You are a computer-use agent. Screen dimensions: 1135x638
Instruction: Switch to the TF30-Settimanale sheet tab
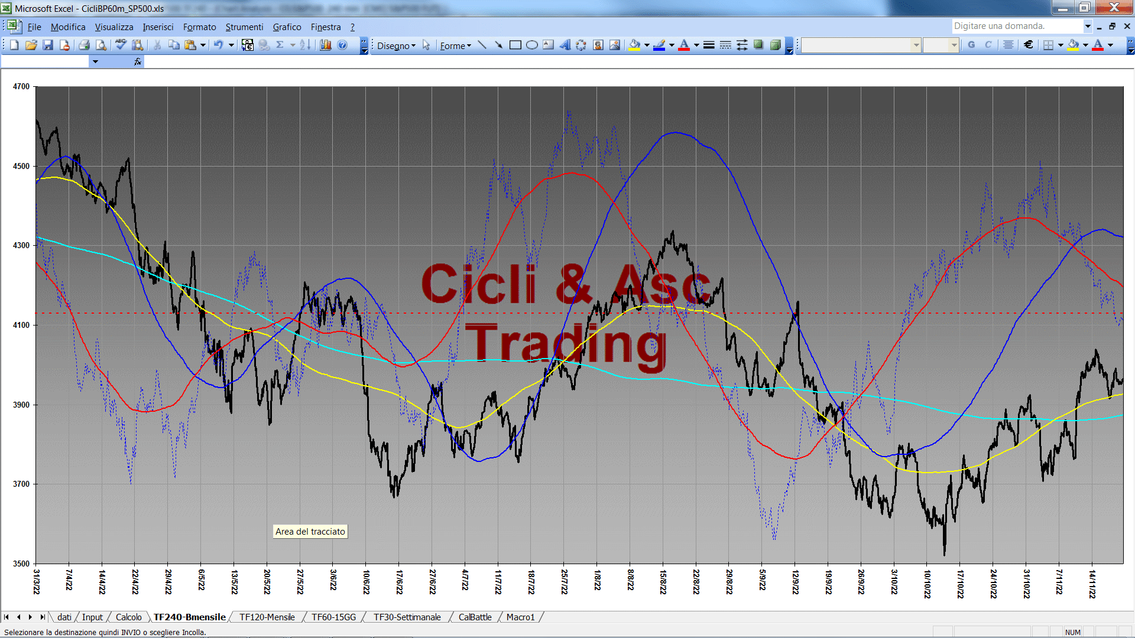(x=407, y=617)
